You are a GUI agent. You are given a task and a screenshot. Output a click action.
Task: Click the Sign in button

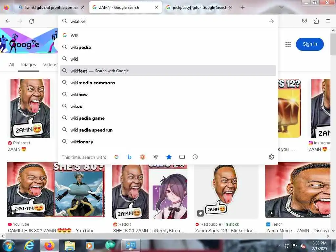point(310,44)
